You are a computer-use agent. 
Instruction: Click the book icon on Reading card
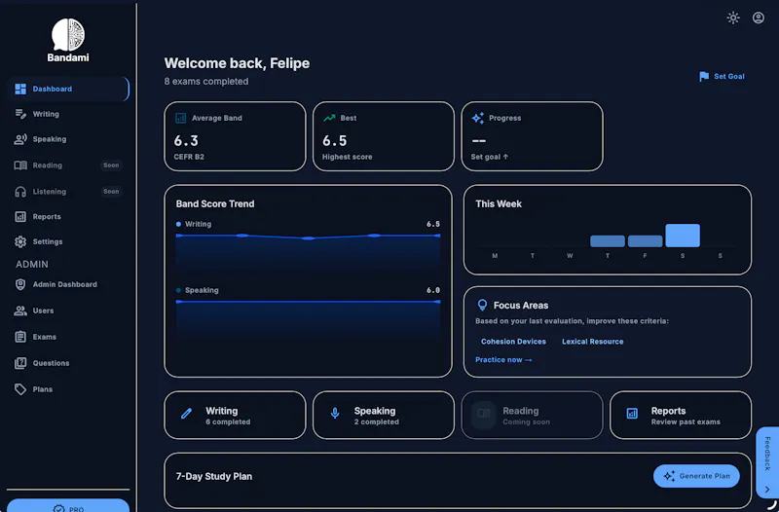click(483, 414)
